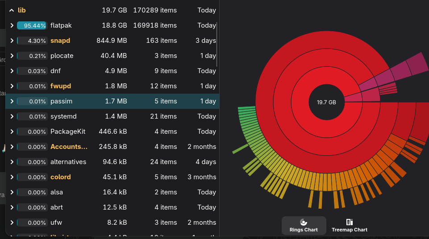The image size is (429, 239).
Task: Expand the passim folder chevron
Action: [12, 101]
